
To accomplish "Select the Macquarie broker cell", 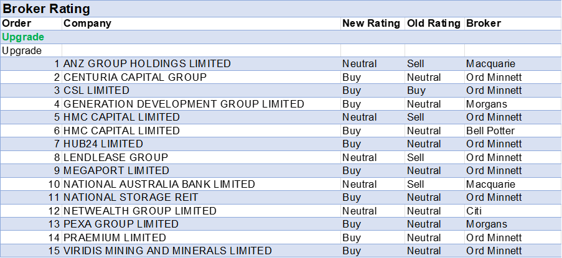I will 490,63.
